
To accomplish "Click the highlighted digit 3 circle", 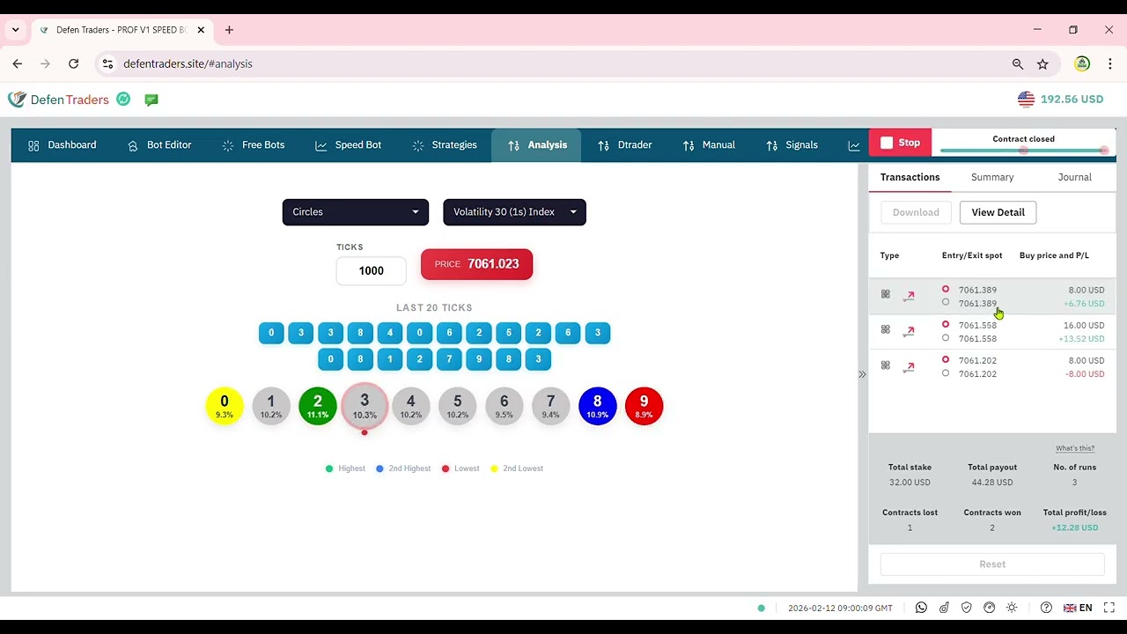I will 365,406.
